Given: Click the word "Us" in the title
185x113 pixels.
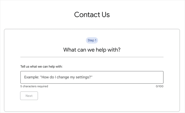Looking at the screenshot, I should pyautogui.click(x=105, y=15).
